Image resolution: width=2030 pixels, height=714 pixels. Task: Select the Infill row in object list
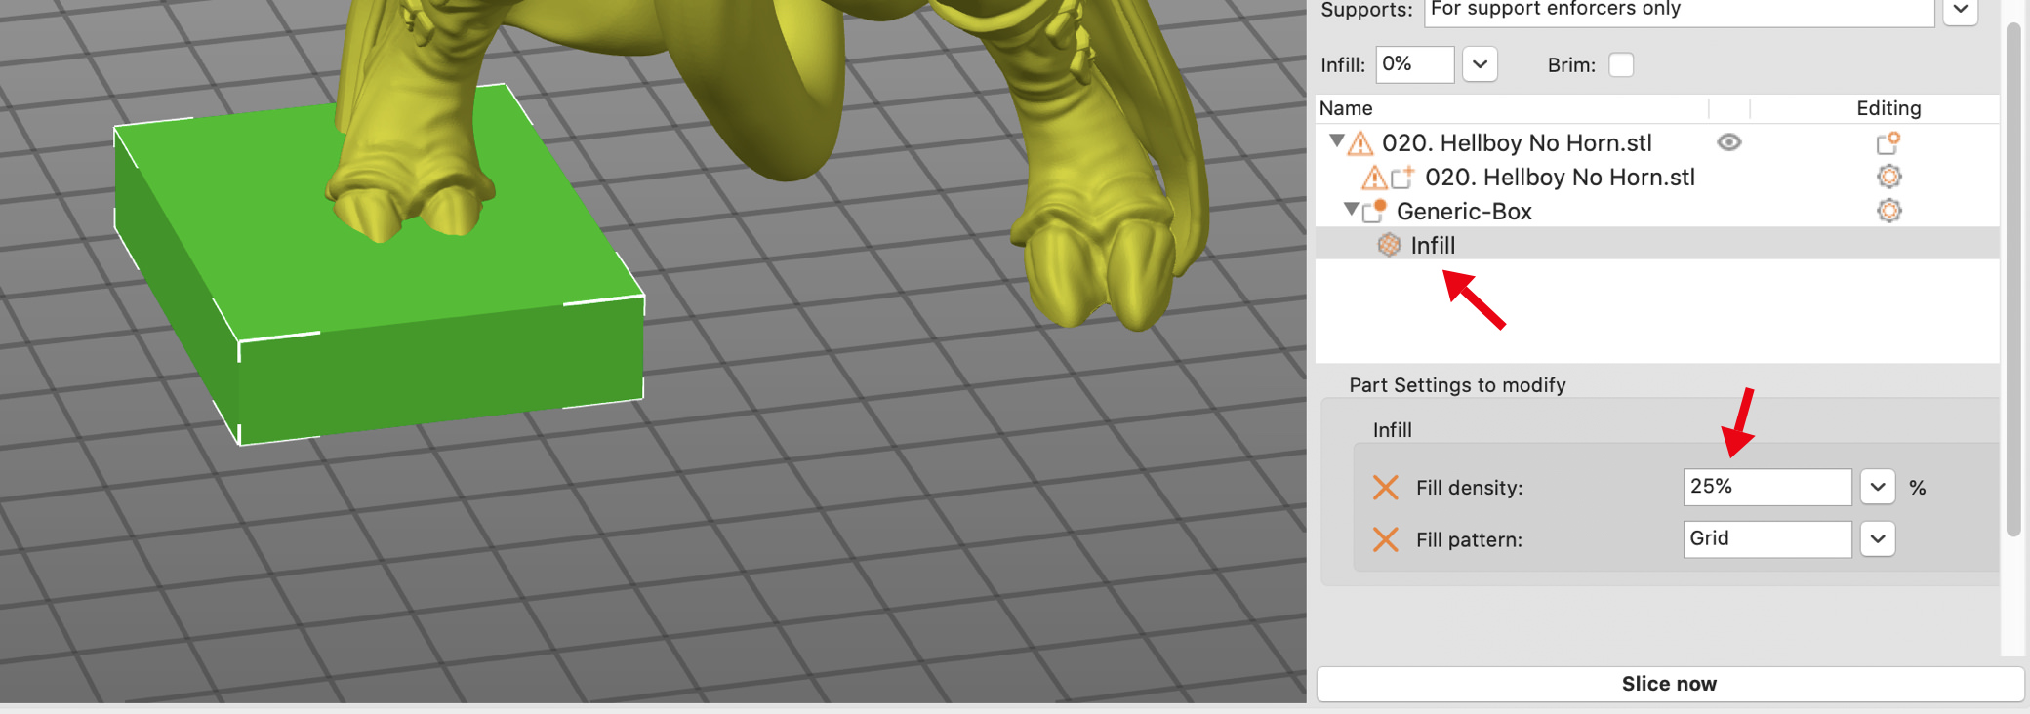(1657, 245)
